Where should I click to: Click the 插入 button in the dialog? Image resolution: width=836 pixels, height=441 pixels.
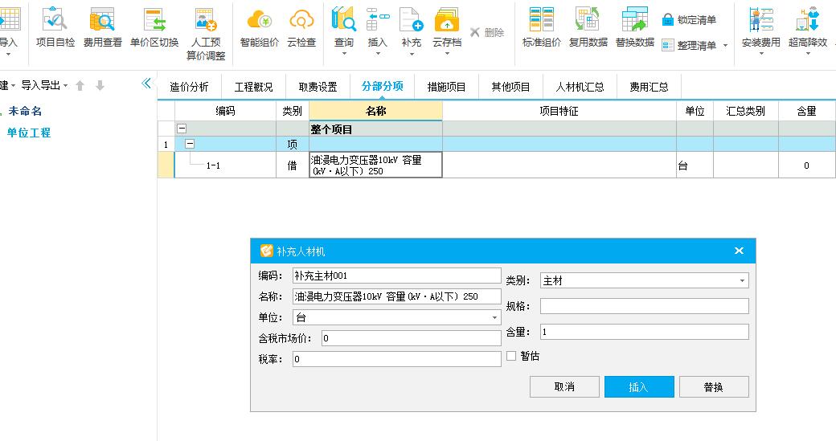point(639,386)
